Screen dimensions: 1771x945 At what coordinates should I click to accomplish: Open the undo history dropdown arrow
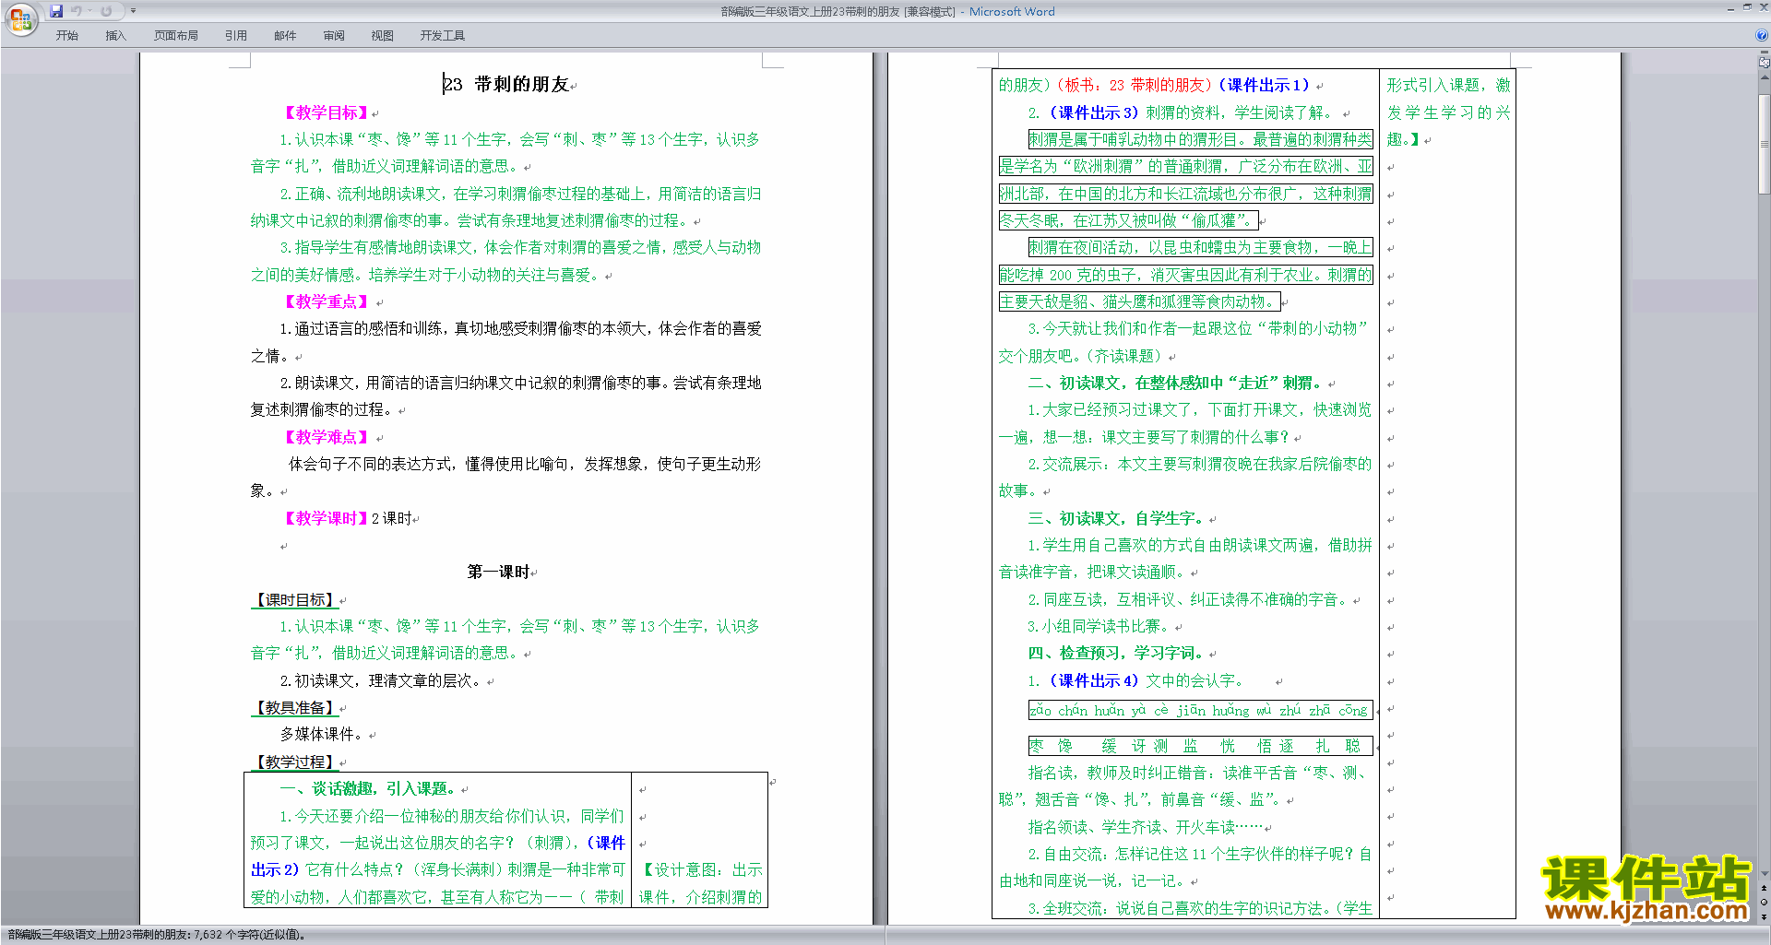coord(89,11)
